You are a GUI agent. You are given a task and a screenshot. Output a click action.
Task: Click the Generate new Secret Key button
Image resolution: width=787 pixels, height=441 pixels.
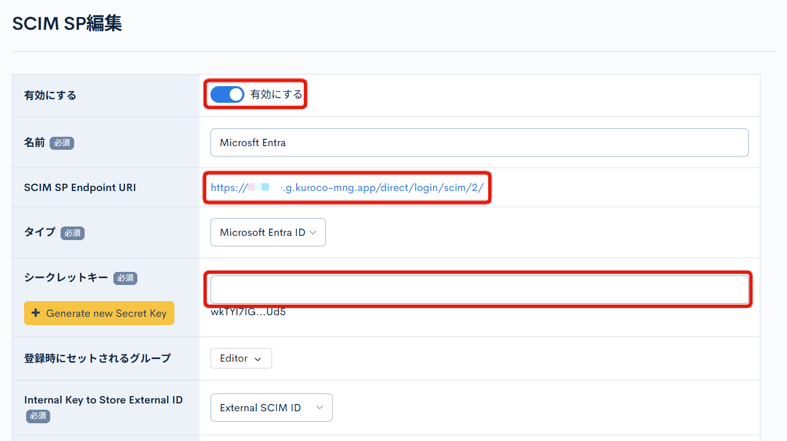pyautogui.click(x=99, y=313)
